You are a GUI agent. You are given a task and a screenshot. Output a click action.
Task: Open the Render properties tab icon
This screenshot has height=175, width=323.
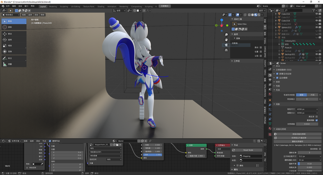coord(270,75)
